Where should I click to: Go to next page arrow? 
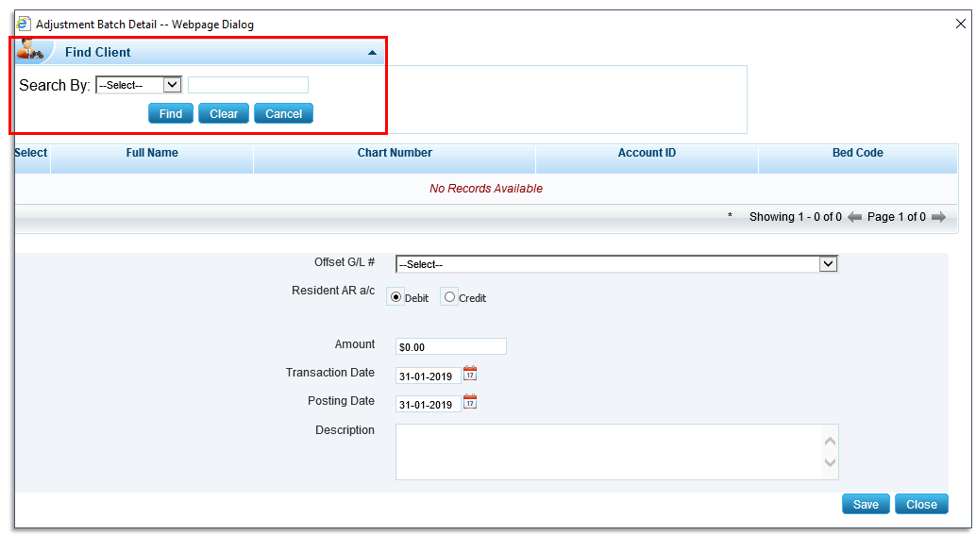click(938, 217)
